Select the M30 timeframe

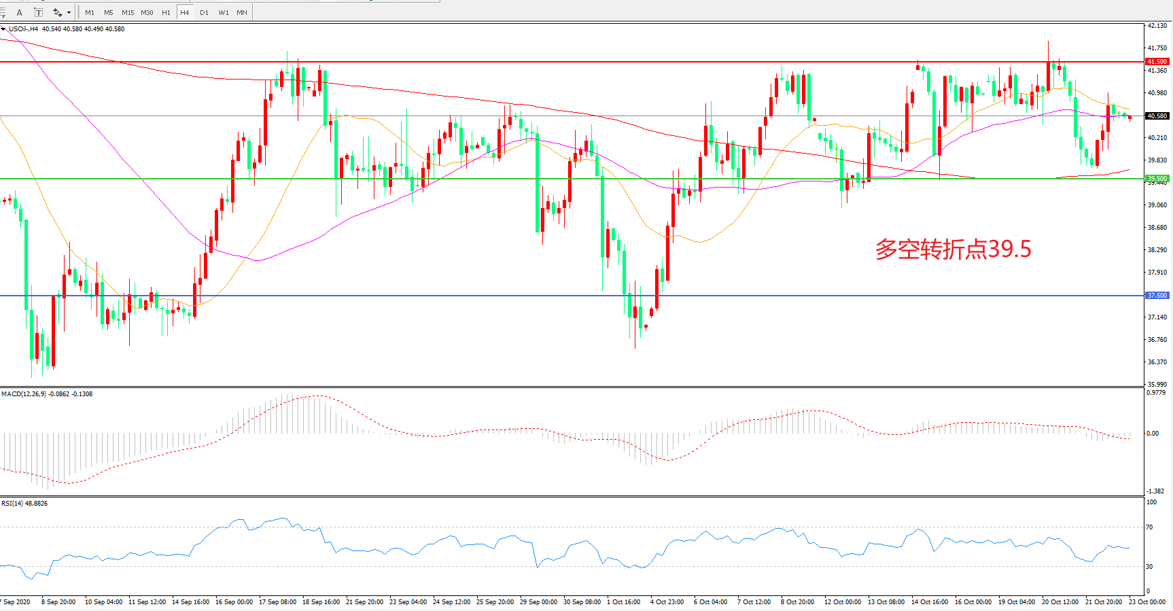click(x=147, y=12)
